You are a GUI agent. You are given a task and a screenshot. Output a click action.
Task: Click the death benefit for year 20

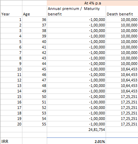coord(122,124)
